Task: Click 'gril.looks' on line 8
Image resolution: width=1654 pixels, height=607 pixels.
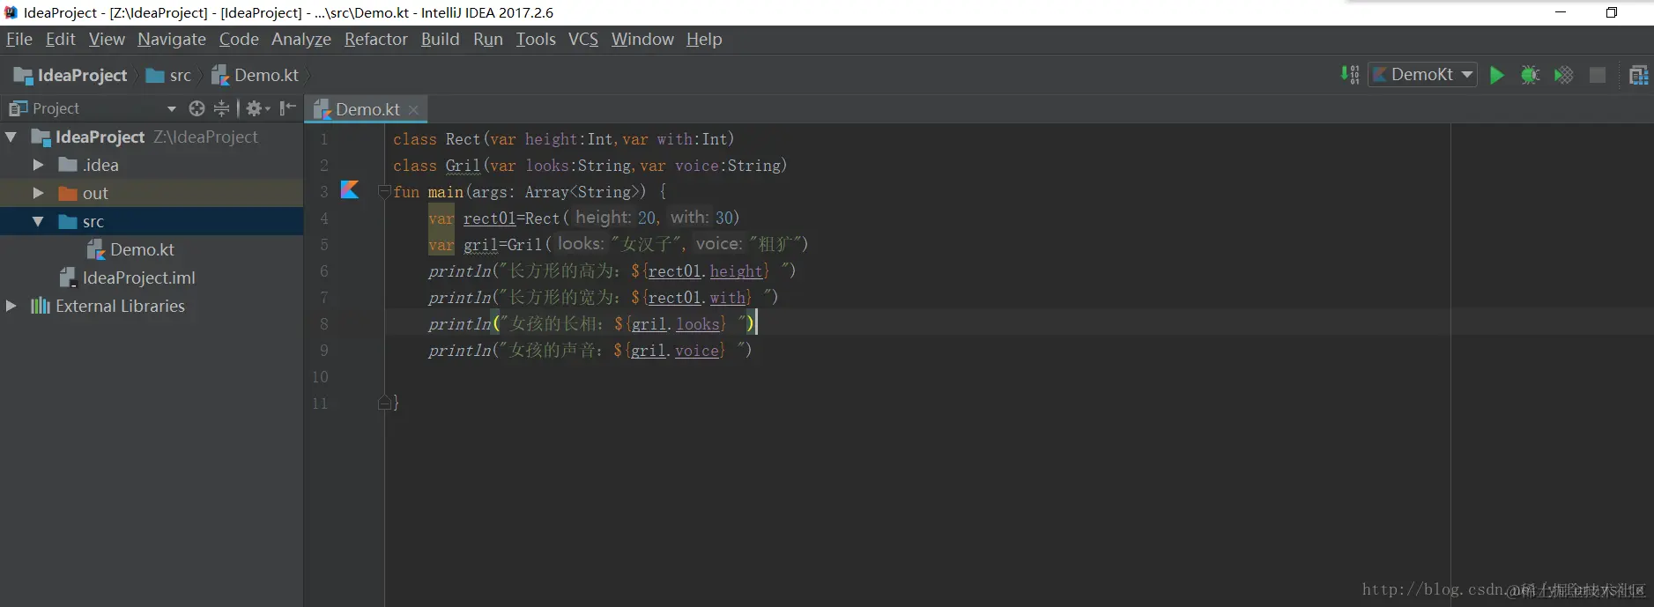Action: coord(675,324)
